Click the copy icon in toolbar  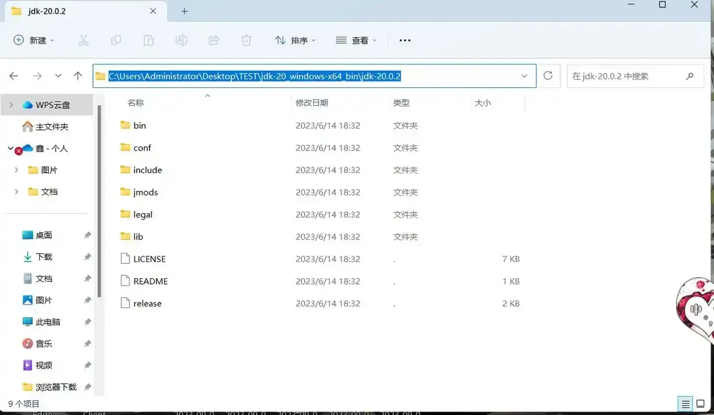click(x=116, y=40)
